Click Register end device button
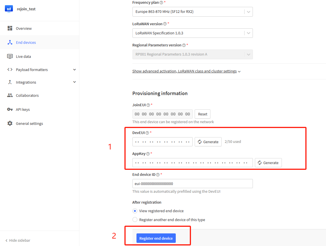Image resolution: width=326 pixels, height=246 pixels. (x=156, y=238)
